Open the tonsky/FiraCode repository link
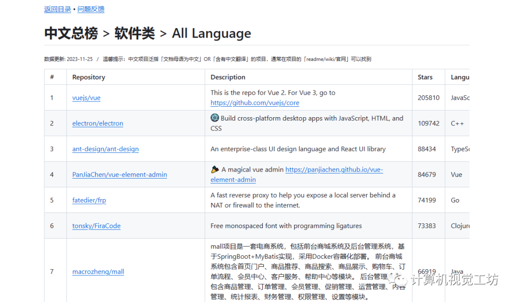 tap(96, 226)
